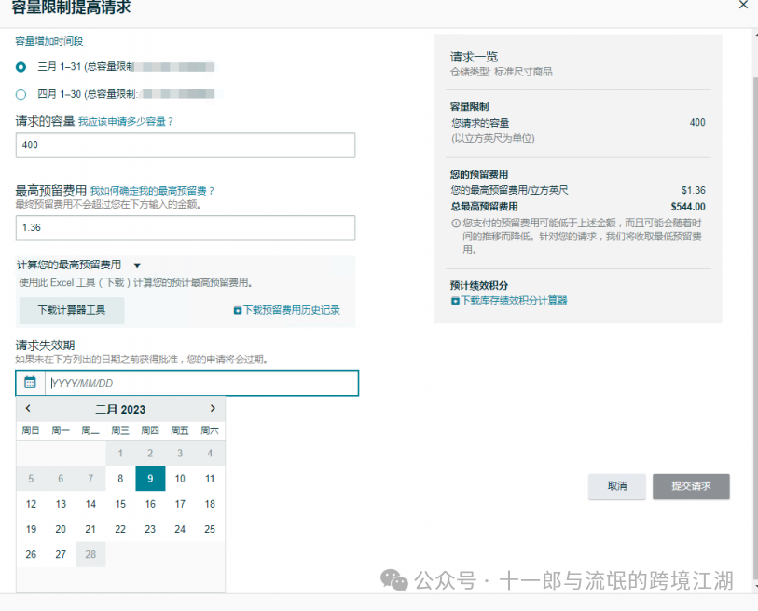This screenshot has width=758, height=611.
Task: Click the 取消 button
Action: click(x=617, y=486)
